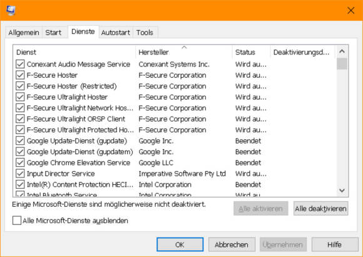
Task: Uncheck Google Update-Dienst (gupdatem)
Action: (20, 152)
